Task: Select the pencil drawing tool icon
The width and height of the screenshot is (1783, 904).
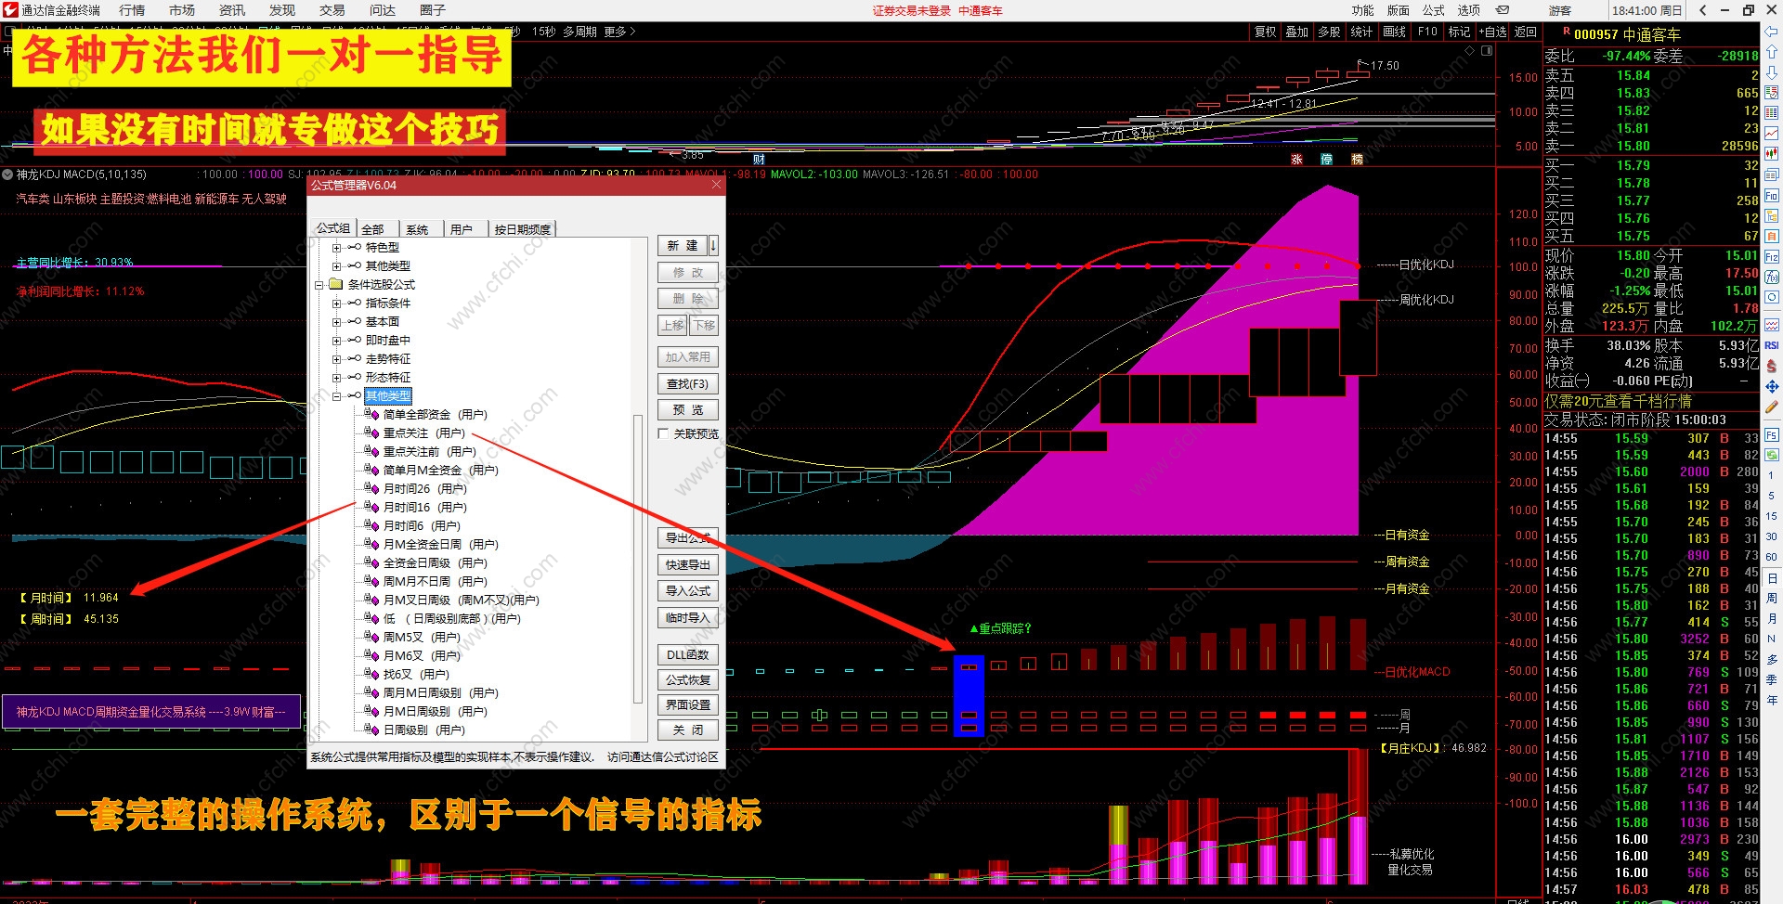Action: click(x=1772, y=407)
